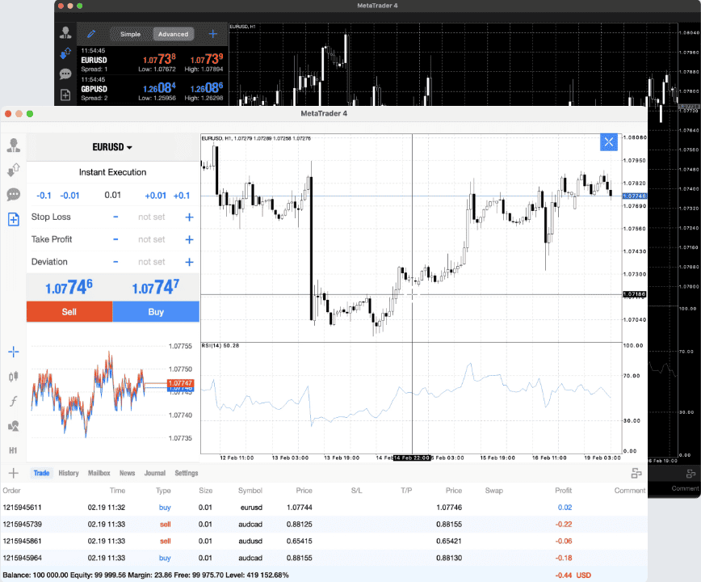Switch to the History tab

tap(68, 473)
